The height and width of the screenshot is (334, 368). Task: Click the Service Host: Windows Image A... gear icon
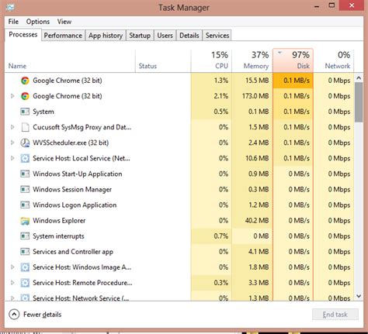coord(25,267)
